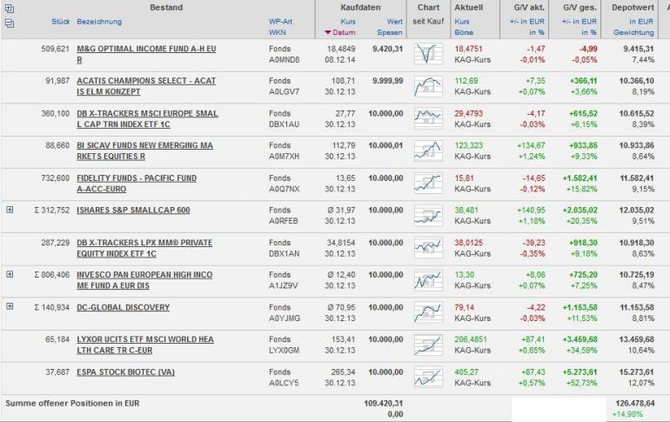The image size is (670, 422).
Task: Sort table by Stück column header
Action: 60,22
